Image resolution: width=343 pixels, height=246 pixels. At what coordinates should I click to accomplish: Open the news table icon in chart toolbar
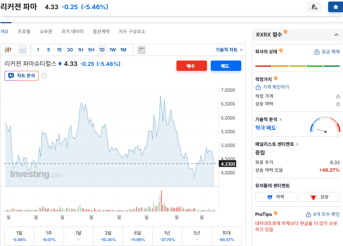tap(141, 50)
